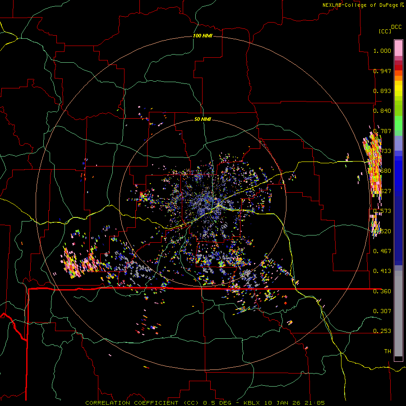Click the CORRELATION COEFFICIENT (CC) caption text
Image resolution: width=406 pixels, height=406 pixels.
coord(142,403)
